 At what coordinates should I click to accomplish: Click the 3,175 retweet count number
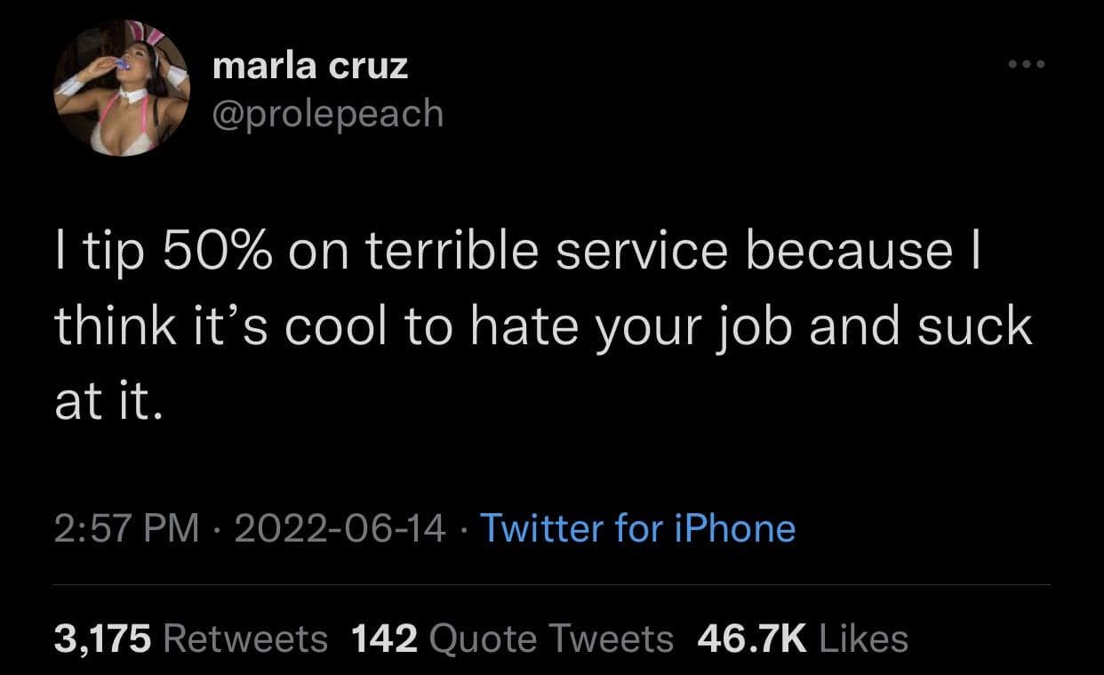pyautogui.click(x=104, y=638)
